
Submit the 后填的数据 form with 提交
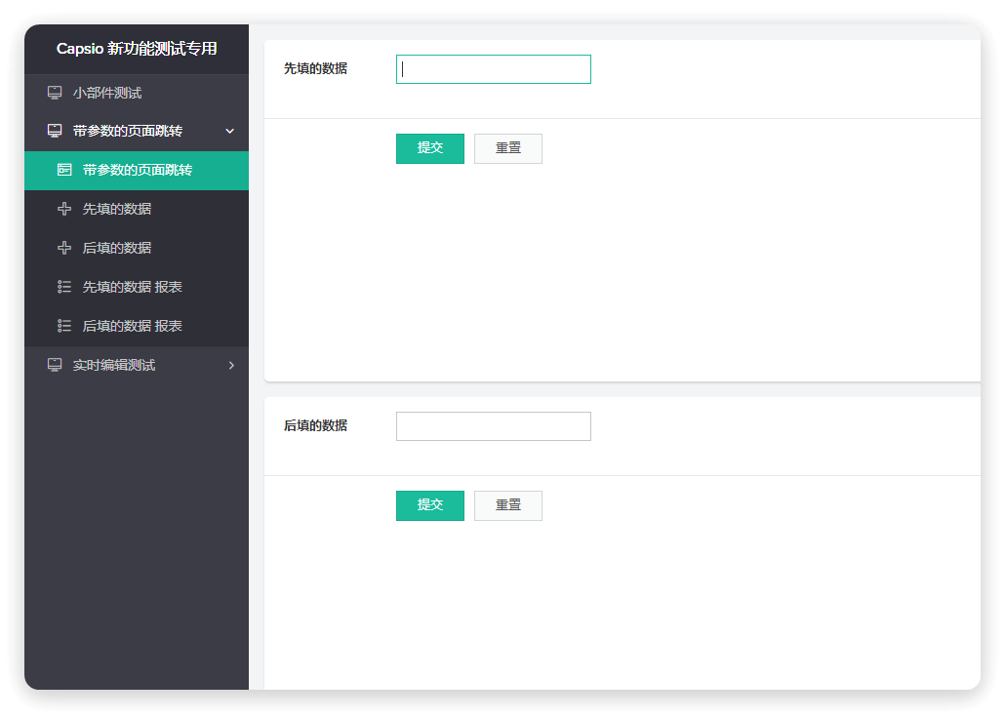point(430,505)
